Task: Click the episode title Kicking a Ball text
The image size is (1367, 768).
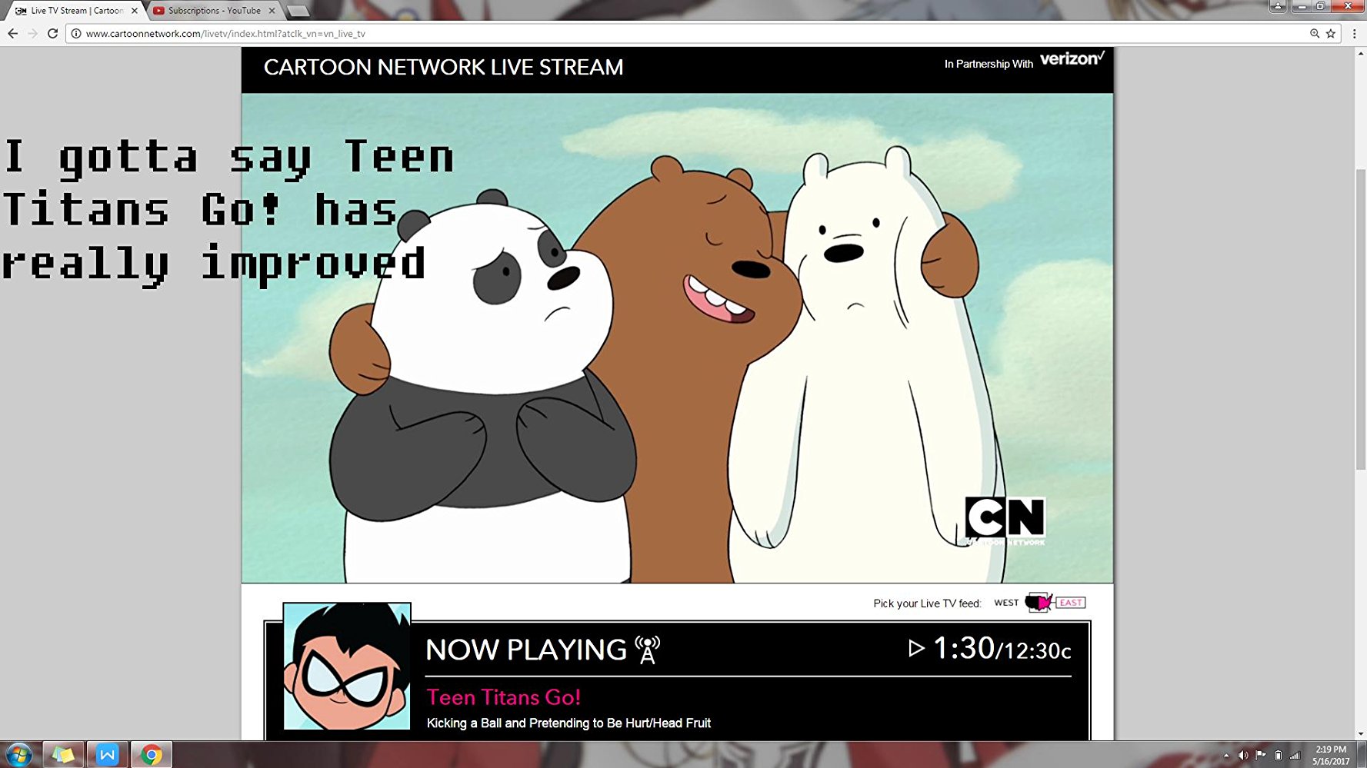Action: [x=568, y=723]
